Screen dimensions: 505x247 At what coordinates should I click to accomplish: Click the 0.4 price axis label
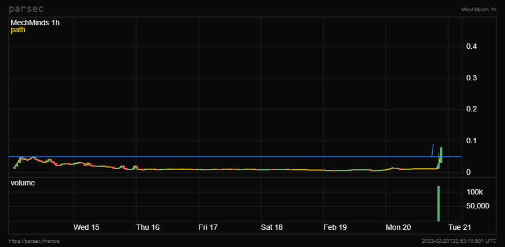472,47
